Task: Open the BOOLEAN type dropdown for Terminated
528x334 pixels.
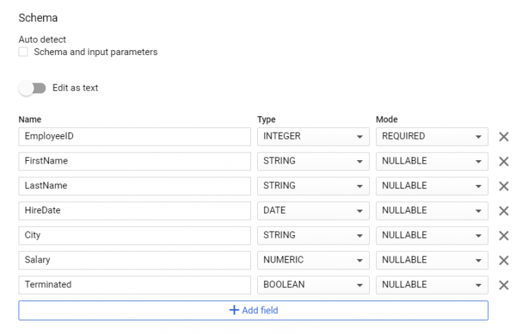Action: 313,285
